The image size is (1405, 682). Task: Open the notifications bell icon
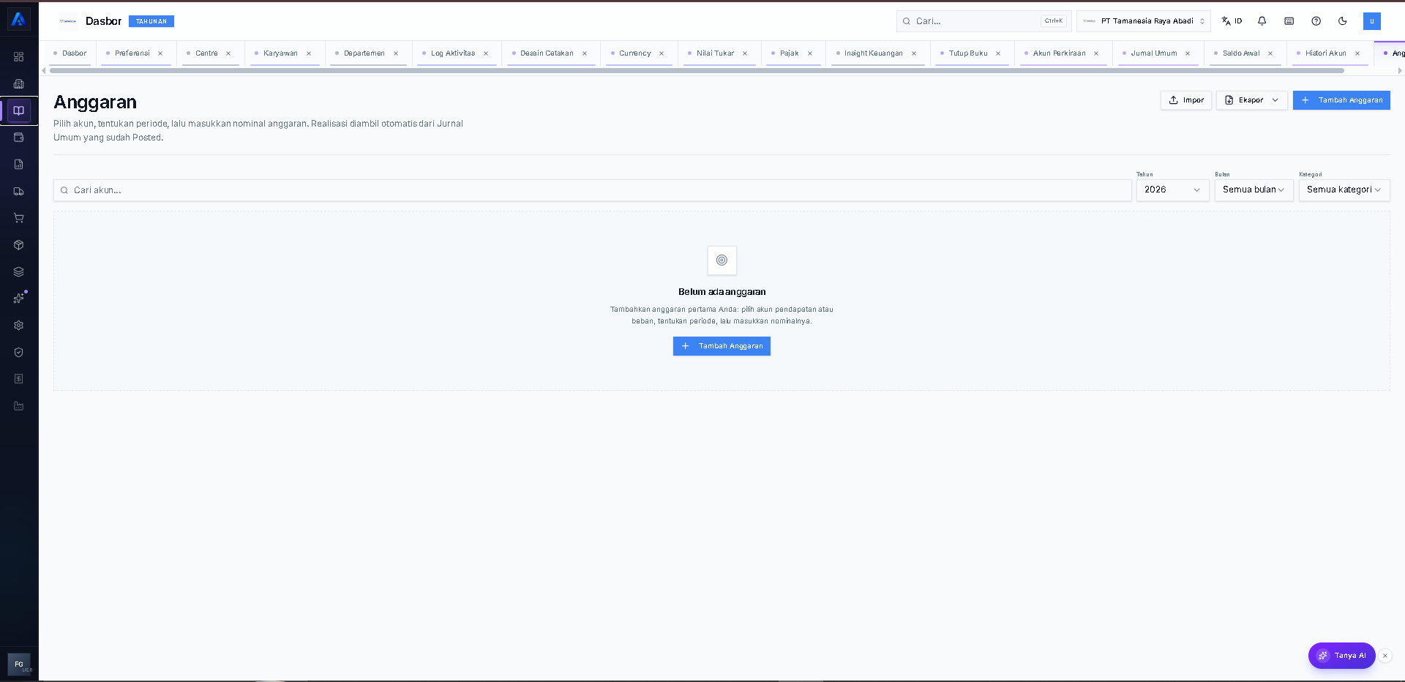1262,21
